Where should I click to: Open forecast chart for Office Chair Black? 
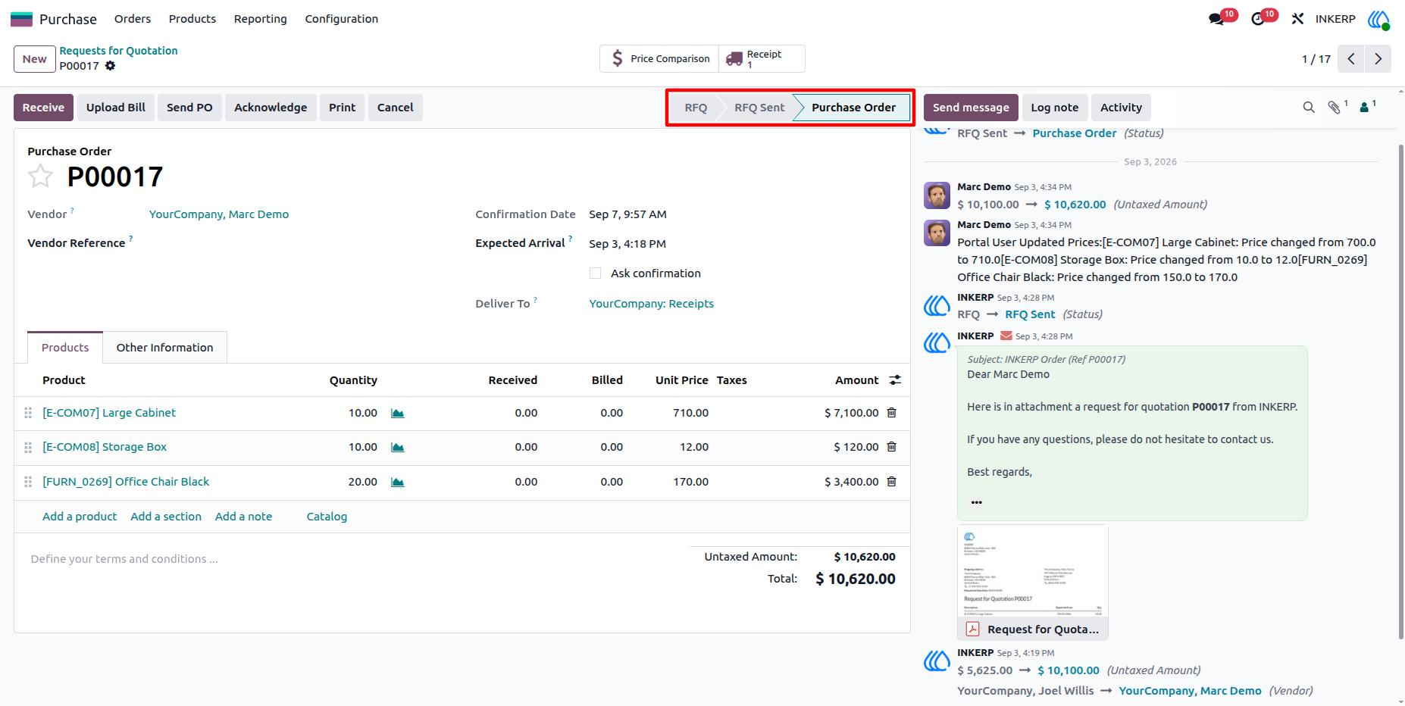click(x=398, y=483)
